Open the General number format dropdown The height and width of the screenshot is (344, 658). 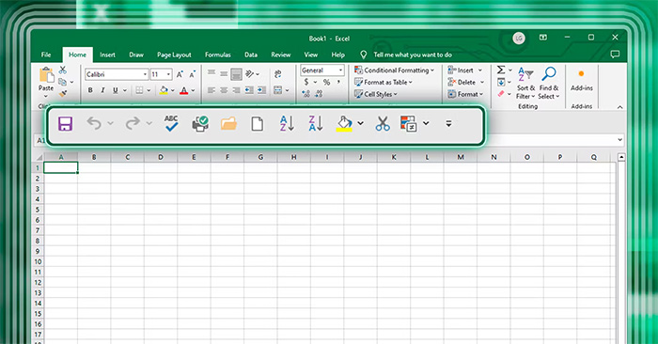340,70
